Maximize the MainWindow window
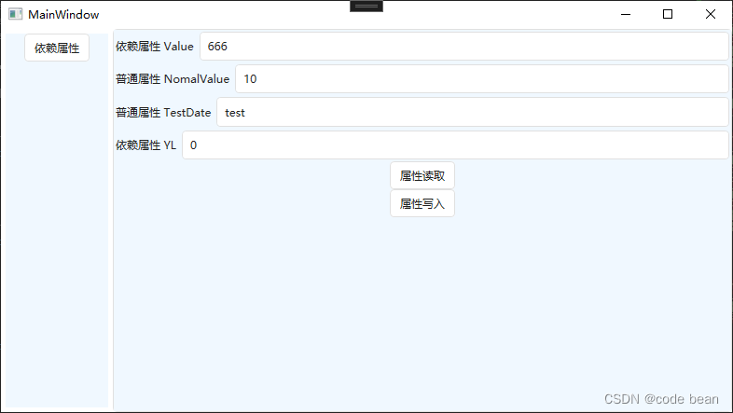This screenshot has height=413, width=733. pos(668,15)
